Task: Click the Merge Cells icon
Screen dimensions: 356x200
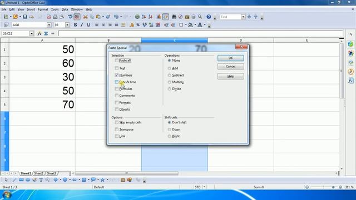Action: coord(123,25)
